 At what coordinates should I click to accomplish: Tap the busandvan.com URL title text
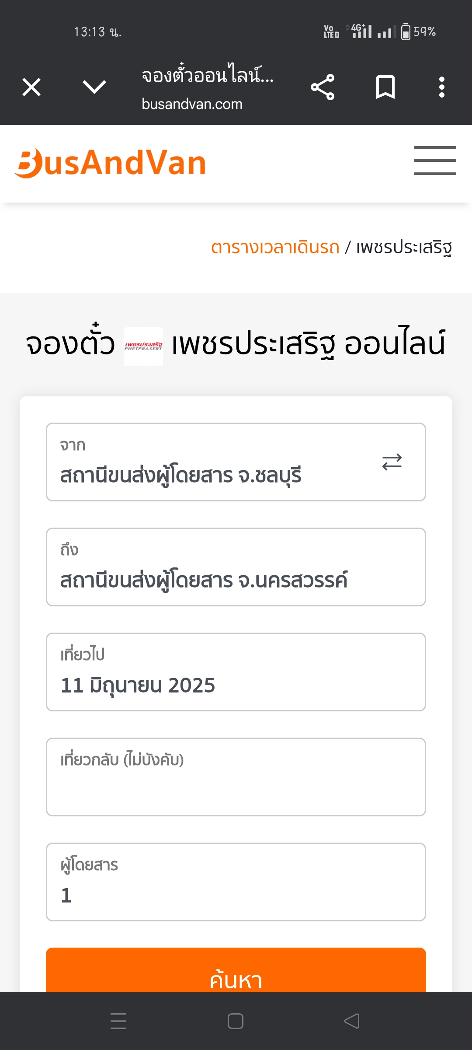pos(192,104)
